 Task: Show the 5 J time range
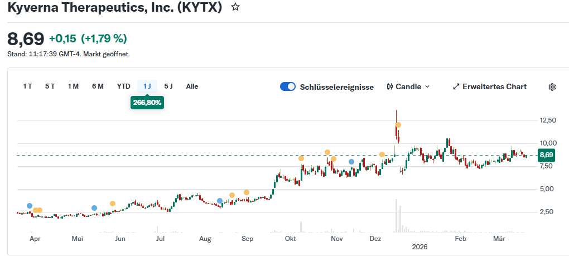168,86
